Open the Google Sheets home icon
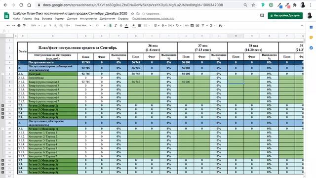 pyautogui.click(x=6, y=16)
